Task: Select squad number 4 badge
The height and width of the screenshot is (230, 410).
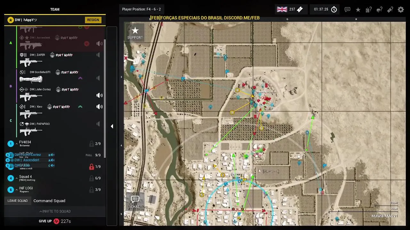Action: [11, 178]
